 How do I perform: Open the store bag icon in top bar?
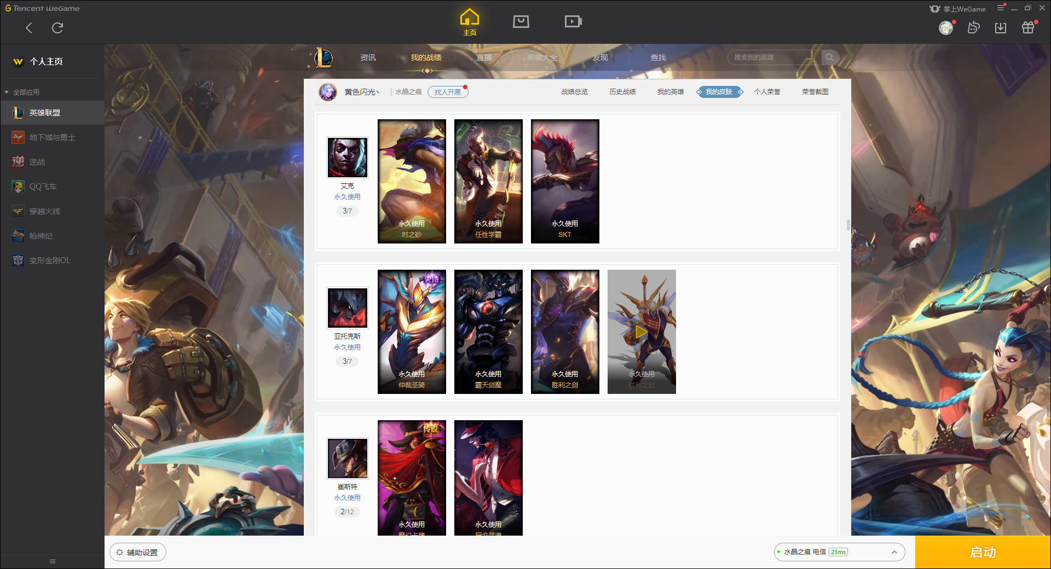[x=521, y=21]
